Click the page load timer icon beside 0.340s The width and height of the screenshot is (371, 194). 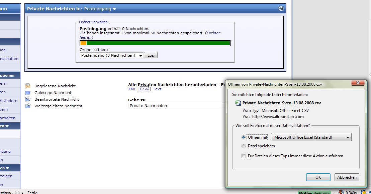tap(341, 192)
